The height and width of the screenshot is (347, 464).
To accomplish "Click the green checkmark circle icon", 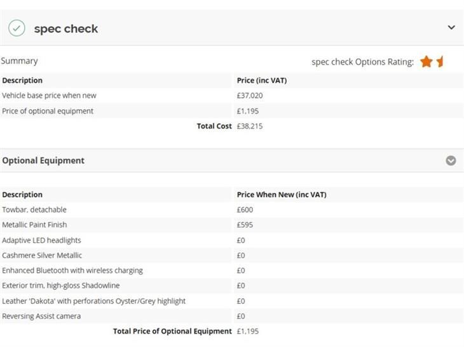I will [x=17, y=28].
